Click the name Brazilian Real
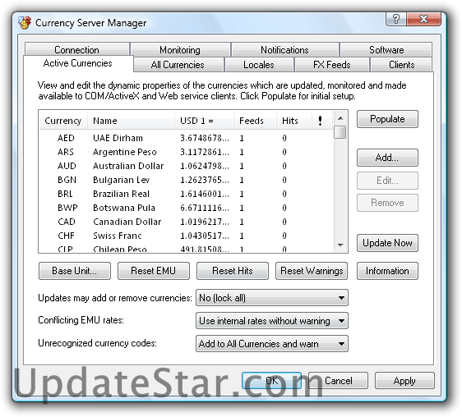Screen dimensions: 462x417 pos(121,194)
